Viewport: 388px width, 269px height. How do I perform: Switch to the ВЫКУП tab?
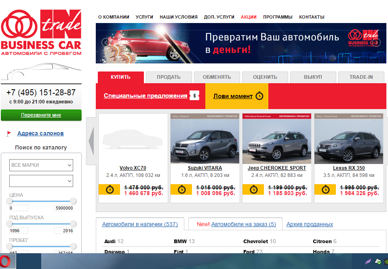313,77
